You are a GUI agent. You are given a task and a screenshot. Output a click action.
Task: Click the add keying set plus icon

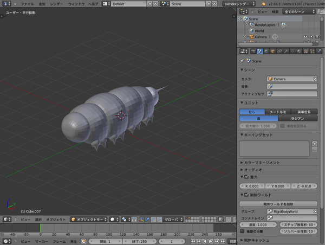pos(314,144)
